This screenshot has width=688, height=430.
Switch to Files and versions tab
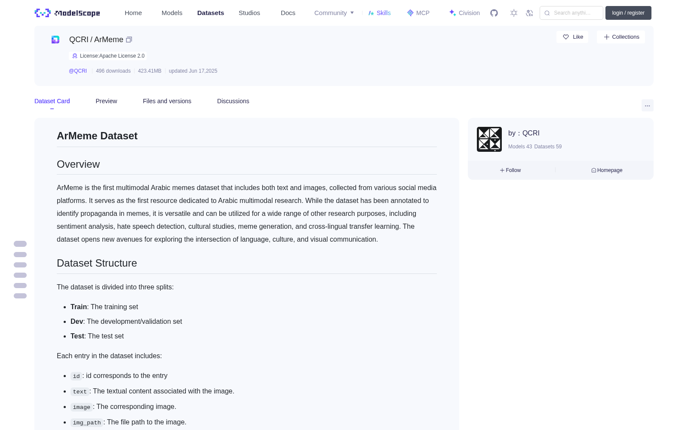[167, 101]
